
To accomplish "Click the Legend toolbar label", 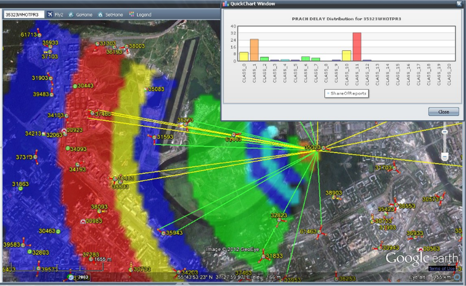I will [144, 15].
